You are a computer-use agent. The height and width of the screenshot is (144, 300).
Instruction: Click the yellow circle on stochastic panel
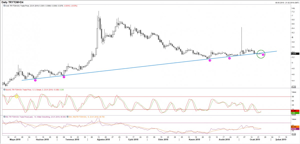[x=17, y=96]
